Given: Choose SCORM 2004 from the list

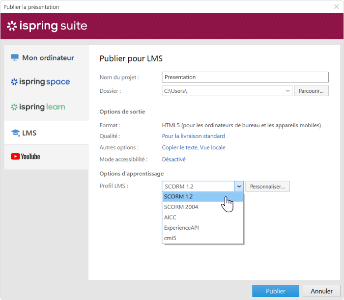Looking at the screenshot, I should click(x=202, y=207).
